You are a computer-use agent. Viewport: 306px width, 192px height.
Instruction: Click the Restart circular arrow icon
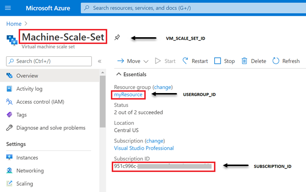(x=185, y=61)
